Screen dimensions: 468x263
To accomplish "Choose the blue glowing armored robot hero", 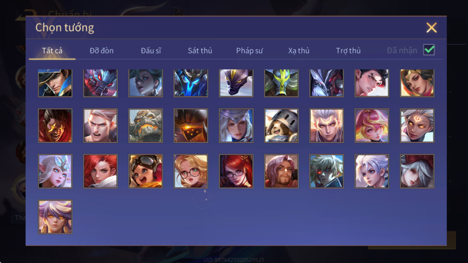I will point(191,83).
